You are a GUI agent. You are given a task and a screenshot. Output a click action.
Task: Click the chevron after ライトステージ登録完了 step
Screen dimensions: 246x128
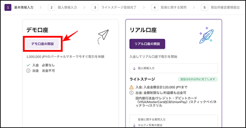tap(144, 7)
